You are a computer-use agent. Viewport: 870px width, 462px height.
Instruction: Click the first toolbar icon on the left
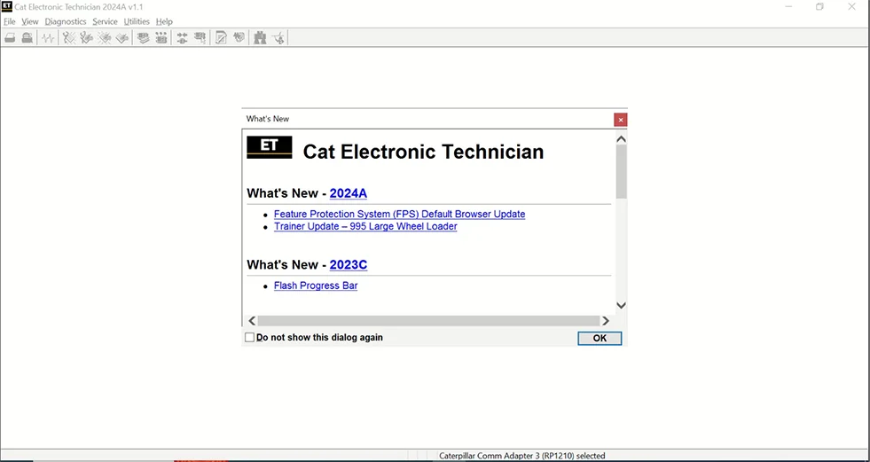point(10,38)
